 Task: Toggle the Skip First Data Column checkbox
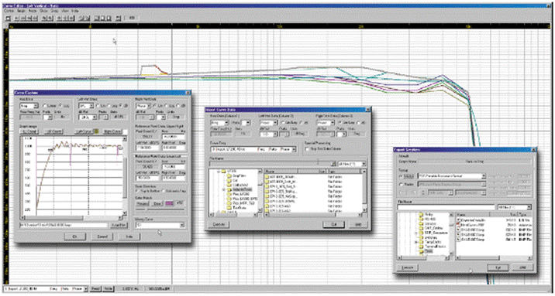tap(307, 149)
